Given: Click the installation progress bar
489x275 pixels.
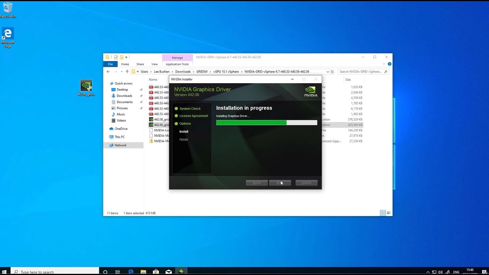Looking at the screenshot, I should 266,123.
